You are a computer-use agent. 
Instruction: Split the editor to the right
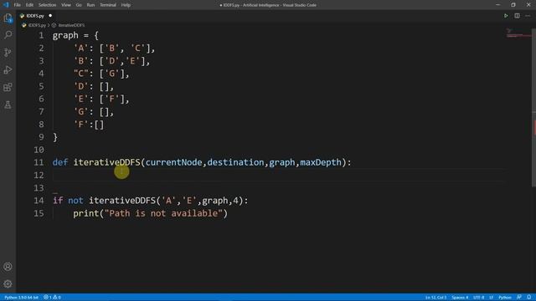point(517,16)
